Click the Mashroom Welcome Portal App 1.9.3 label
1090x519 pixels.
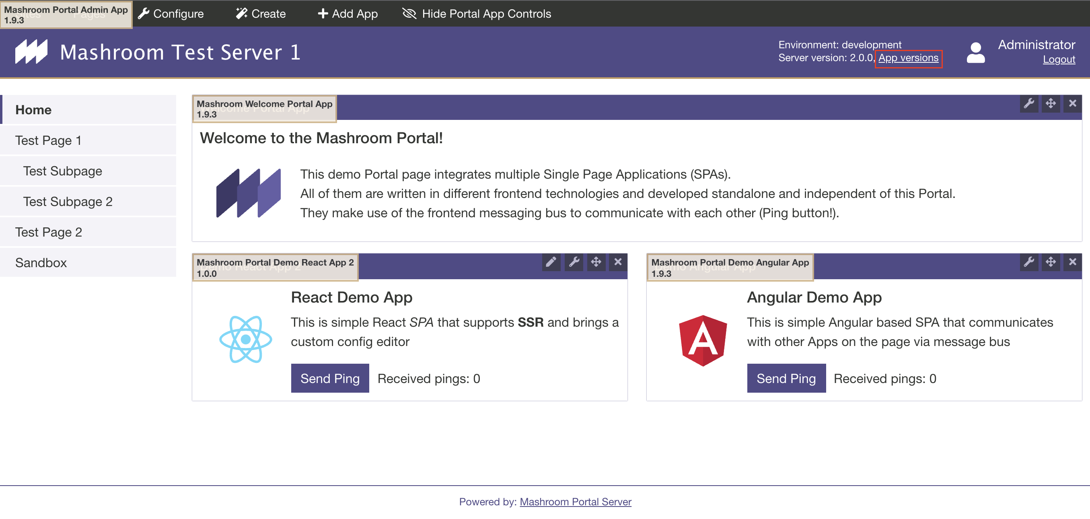pos(265,109)
